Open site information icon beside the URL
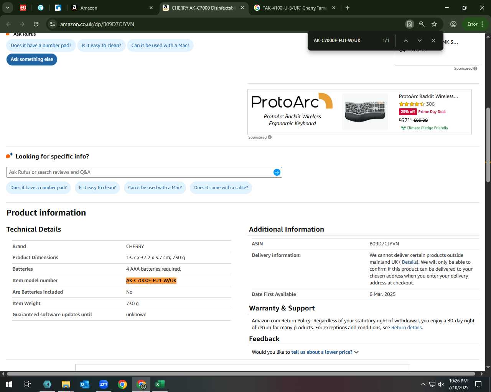This screenshot has height=392, width=491. [x=53, y=24]
